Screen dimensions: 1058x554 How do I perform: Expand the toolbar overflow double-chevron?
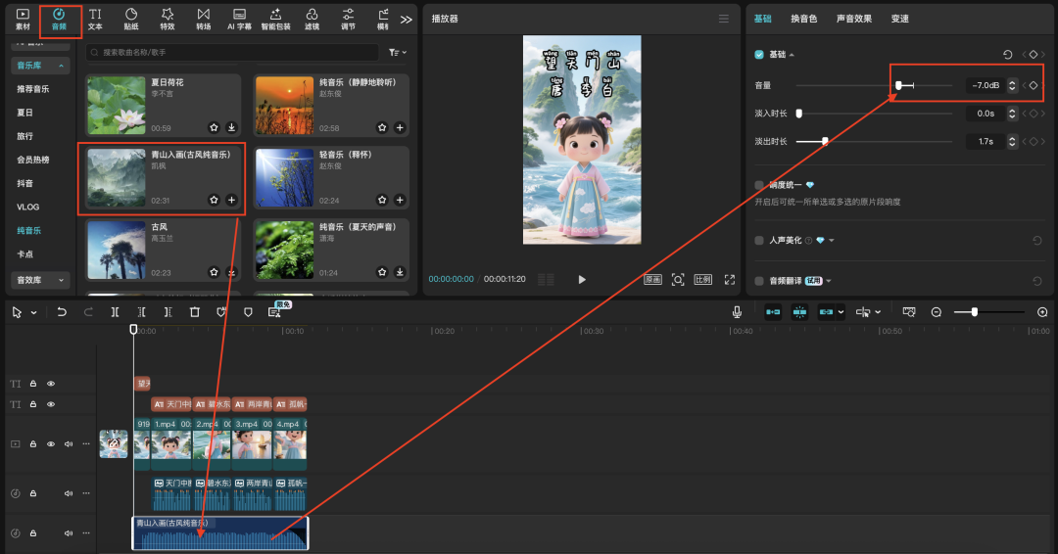pyautogui.click(x=407, y=19)
